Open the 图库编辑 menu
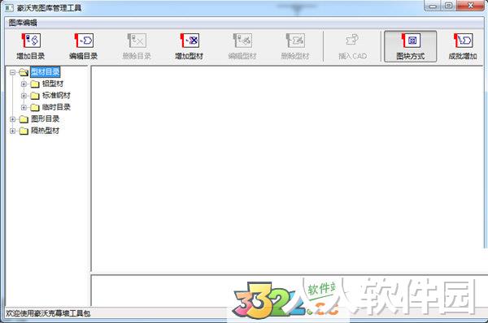Image resolution: width=488 pixels, height=323 pixels. pos(23,23)
